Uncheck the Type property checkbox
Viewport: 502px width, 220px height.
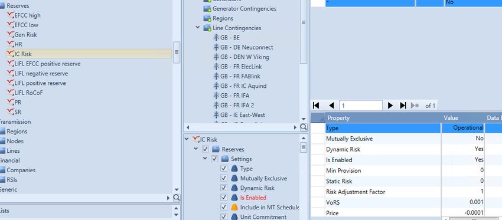click(224, 169)
